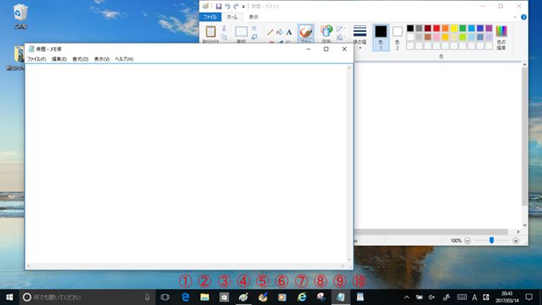Activate the Color 2 box in Paint
The width and height of the screenshot is (542, 305).
tap(397, 37)
